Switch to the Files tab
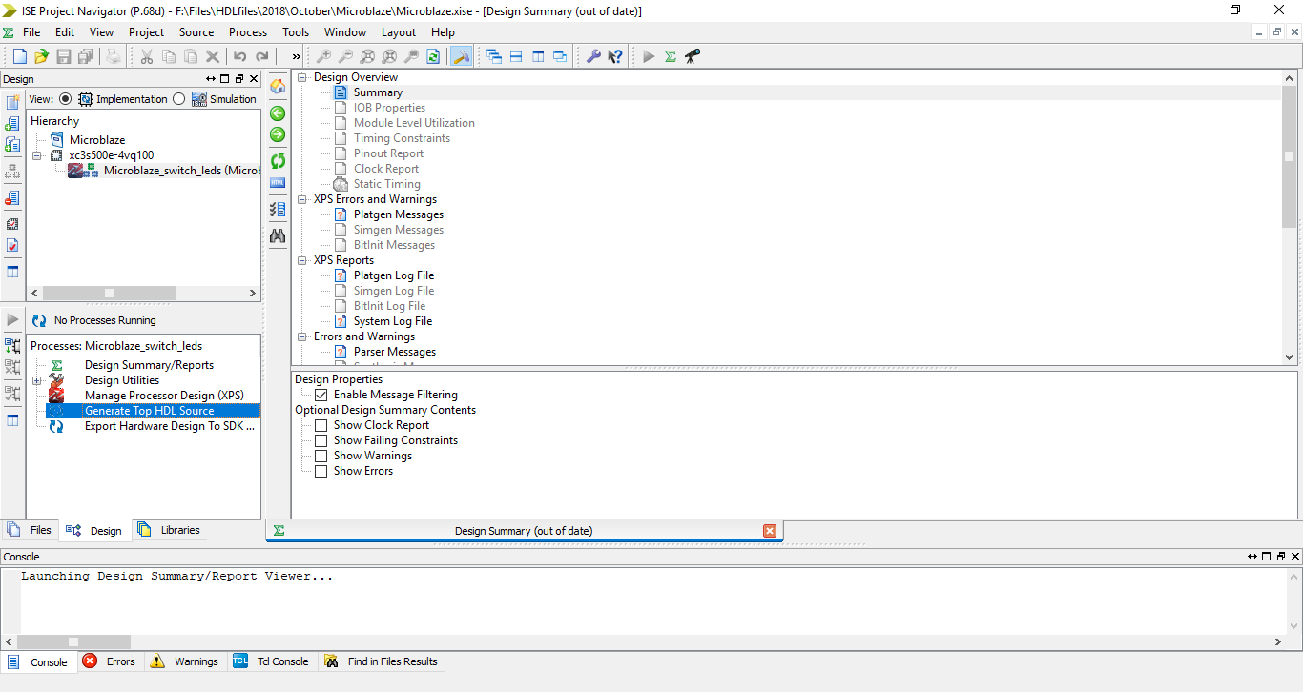Image resolution: width=1303 pixels, height=692 pixels. [30, 530]
